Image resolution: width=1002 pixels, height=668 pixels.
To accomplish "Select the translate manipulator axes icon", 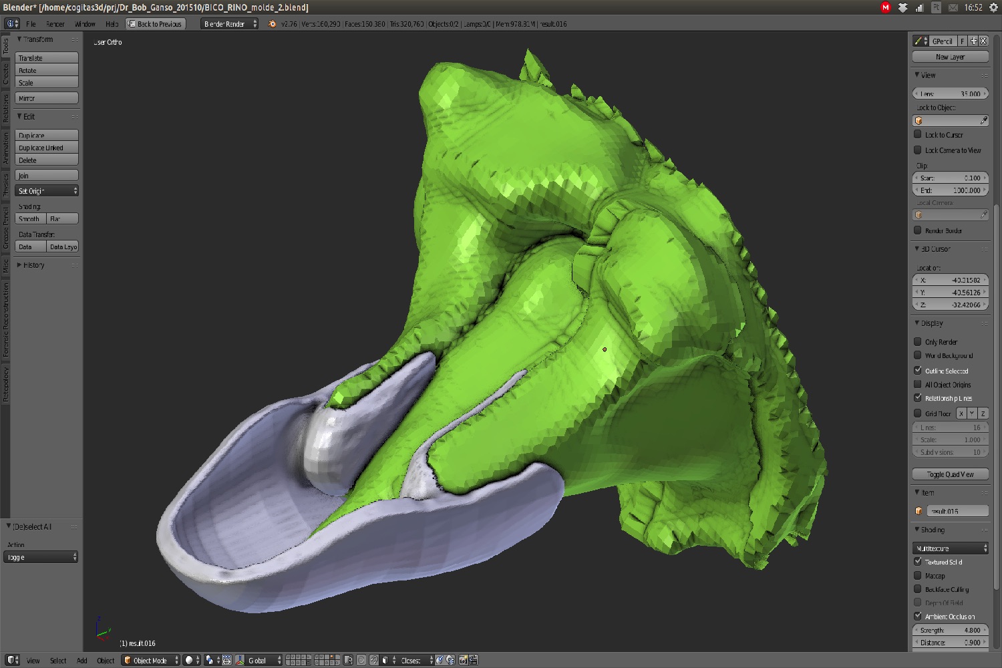I will (x=240, y=660).
